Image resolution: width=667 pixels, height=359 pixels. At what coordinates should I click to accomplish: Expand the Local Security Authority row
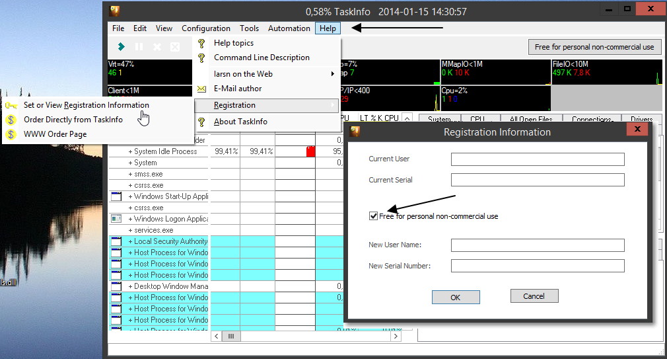[x=130, y=241]
